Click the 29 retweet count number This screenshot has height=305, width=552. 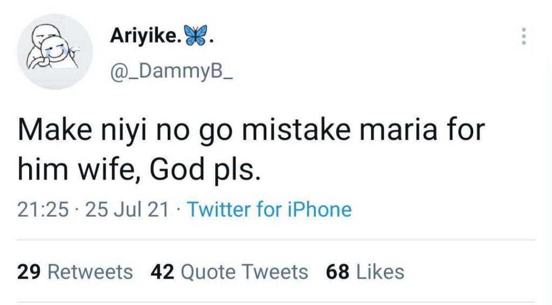point(29,272)
